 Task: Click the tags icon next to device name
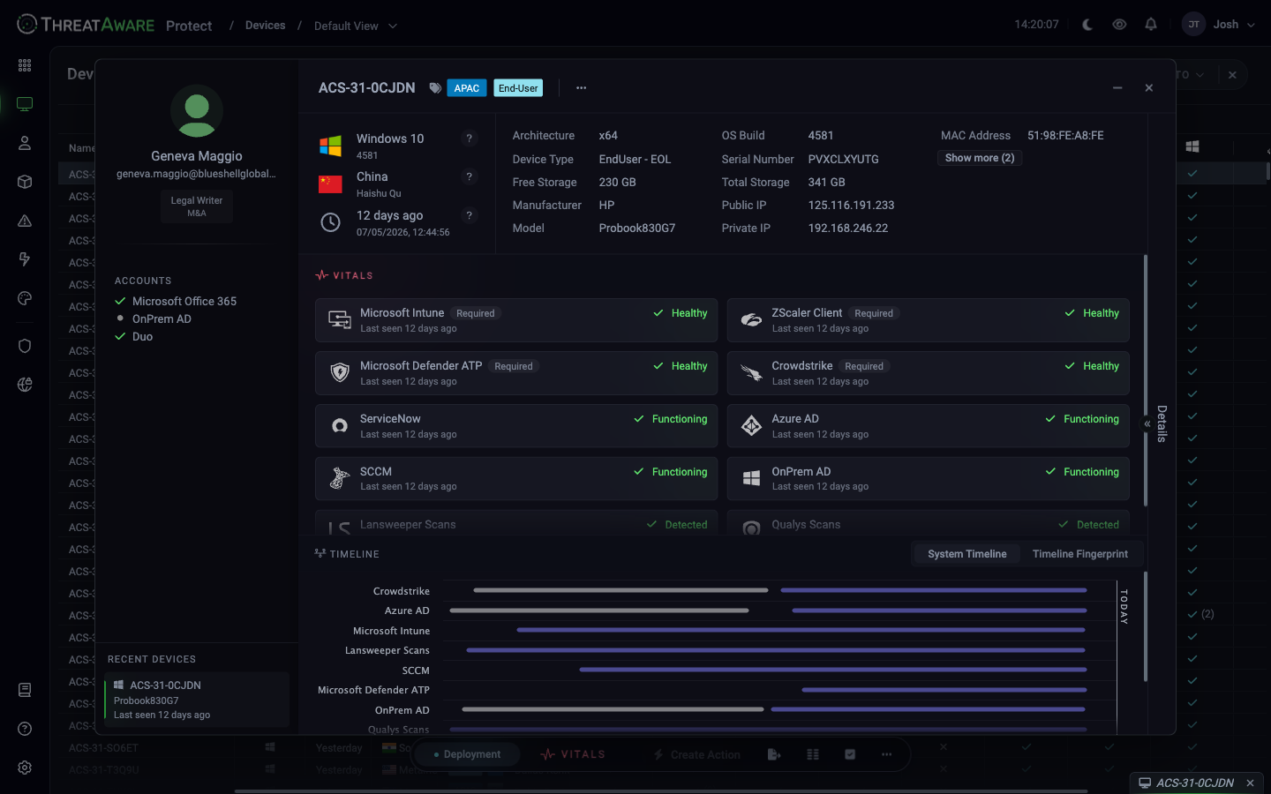click(435, 88)
